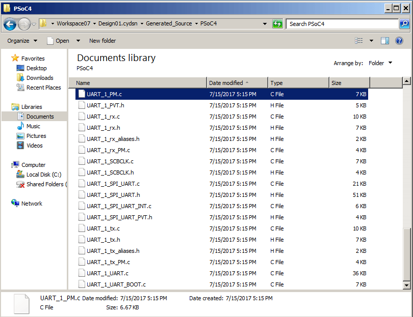Screen dimensions: 413x317
Task: Open Downloads in the navigation pane
Action: point(40,78)
